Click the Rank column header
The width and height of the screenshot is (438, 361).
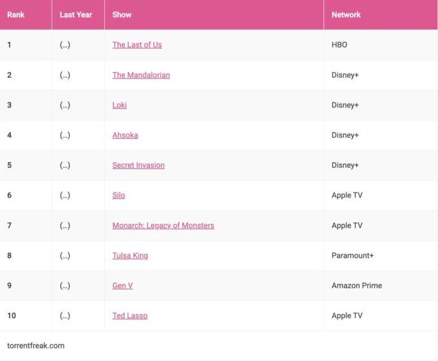pyautogui.click(x=15, y=15)
